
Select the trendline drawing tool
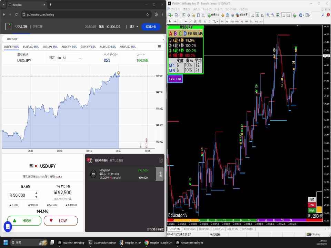(x=190, y=21)
